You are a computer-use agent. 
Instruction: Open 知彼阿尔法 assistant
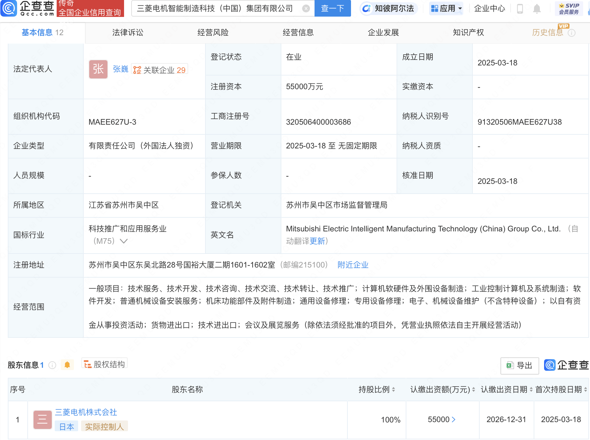coord(388,8)
